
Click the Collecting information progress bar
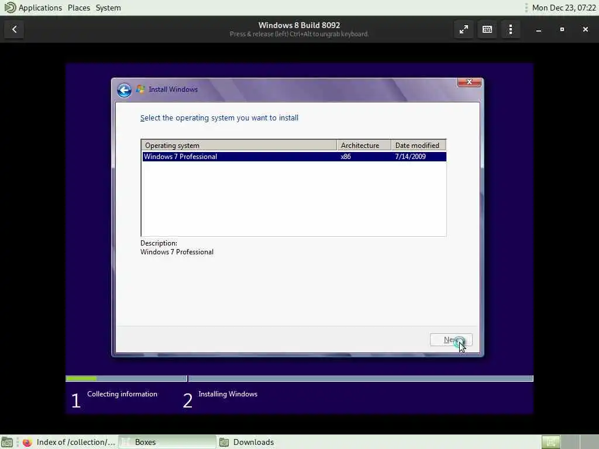tap(126, 378)
